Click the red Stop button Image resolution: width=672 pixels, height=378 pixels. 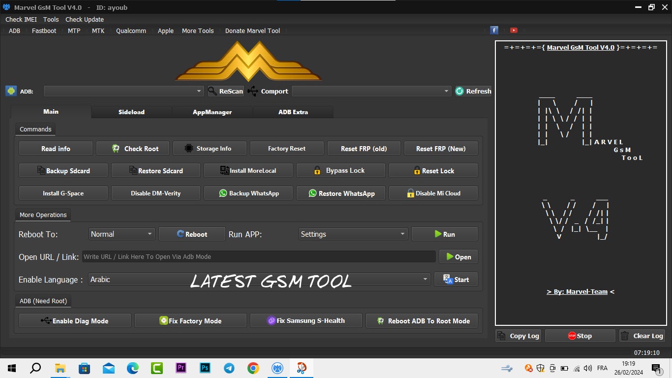[x=580, y=336]
